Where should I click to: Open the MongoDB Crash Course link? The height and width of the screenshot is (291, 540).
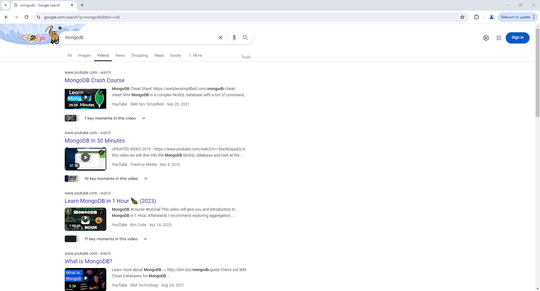94,80
